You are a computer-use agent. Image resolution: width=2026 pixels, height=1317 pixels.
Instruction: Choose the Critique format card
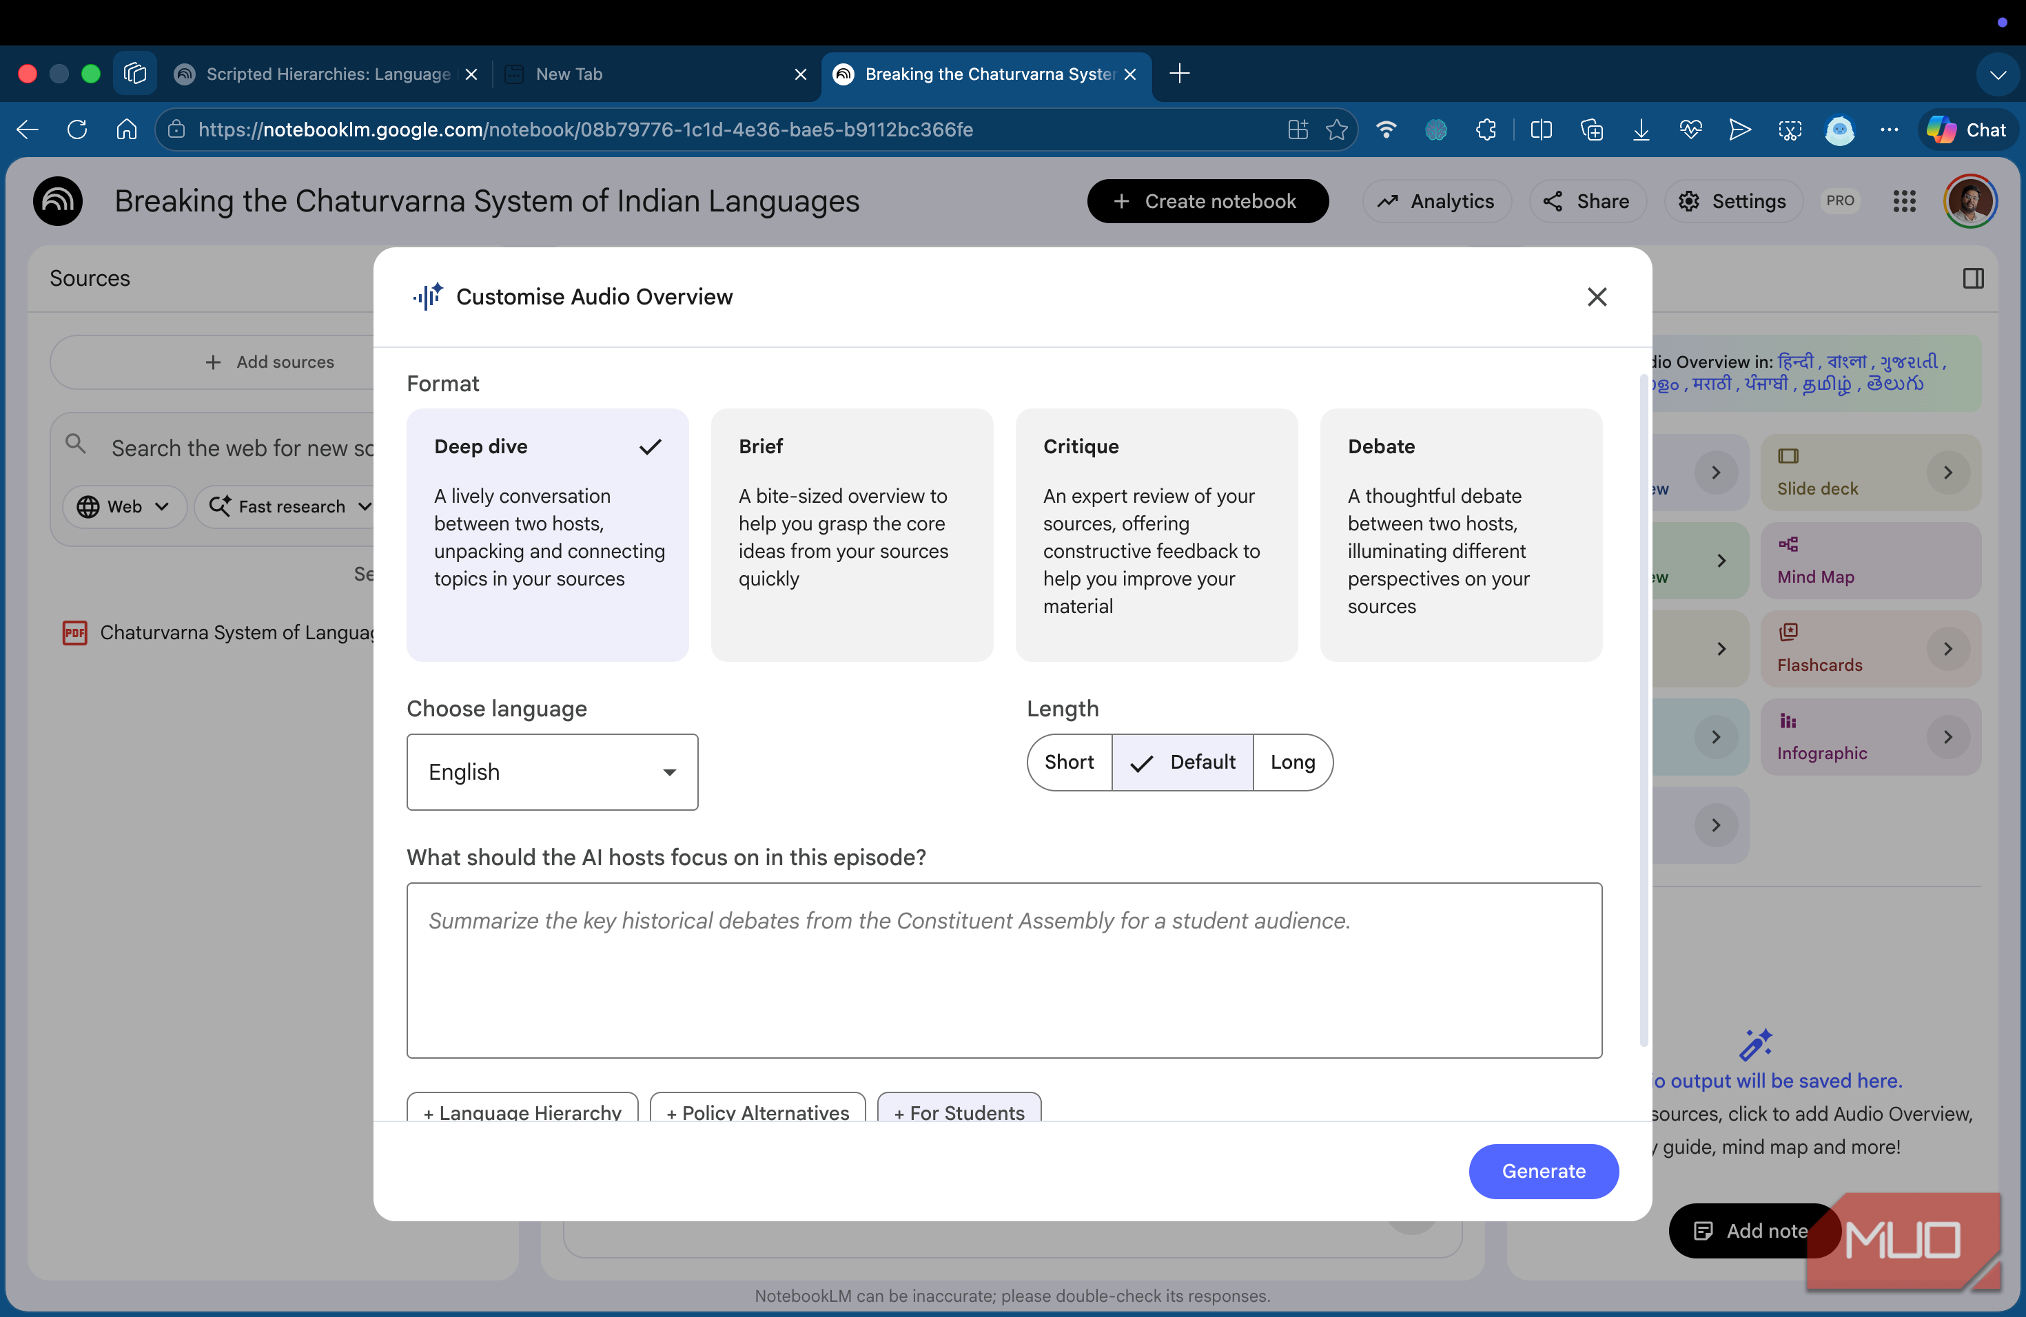click(1156, 535)
